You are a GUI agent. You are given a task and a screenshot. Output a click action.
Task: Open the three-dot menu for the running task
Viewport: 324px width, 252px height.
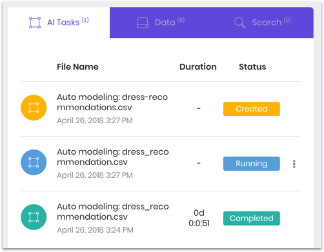(x=294, y=164)
